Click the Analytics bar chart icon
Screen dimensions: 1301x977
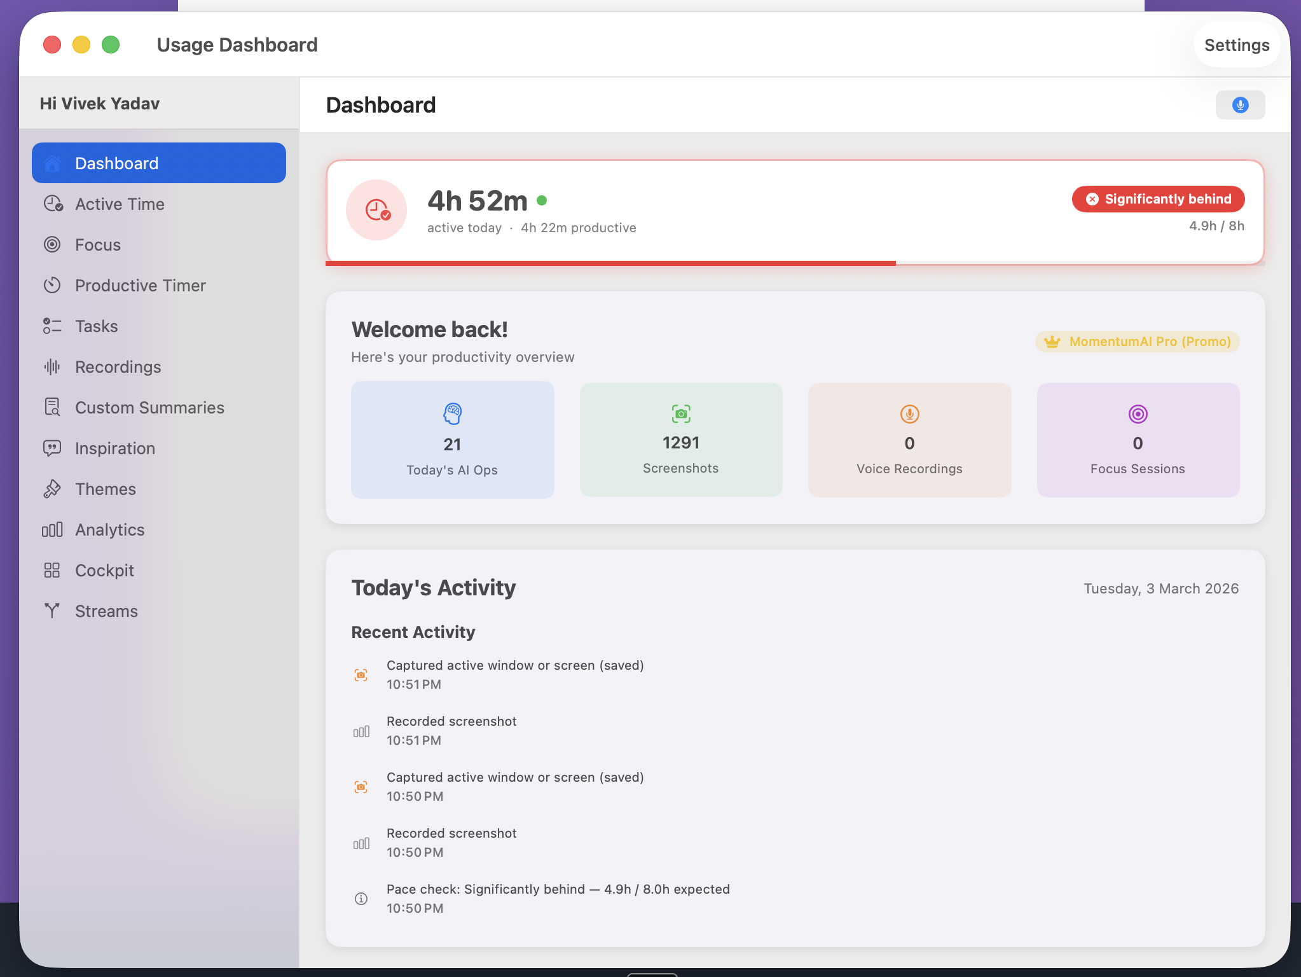tap(53, 529)
